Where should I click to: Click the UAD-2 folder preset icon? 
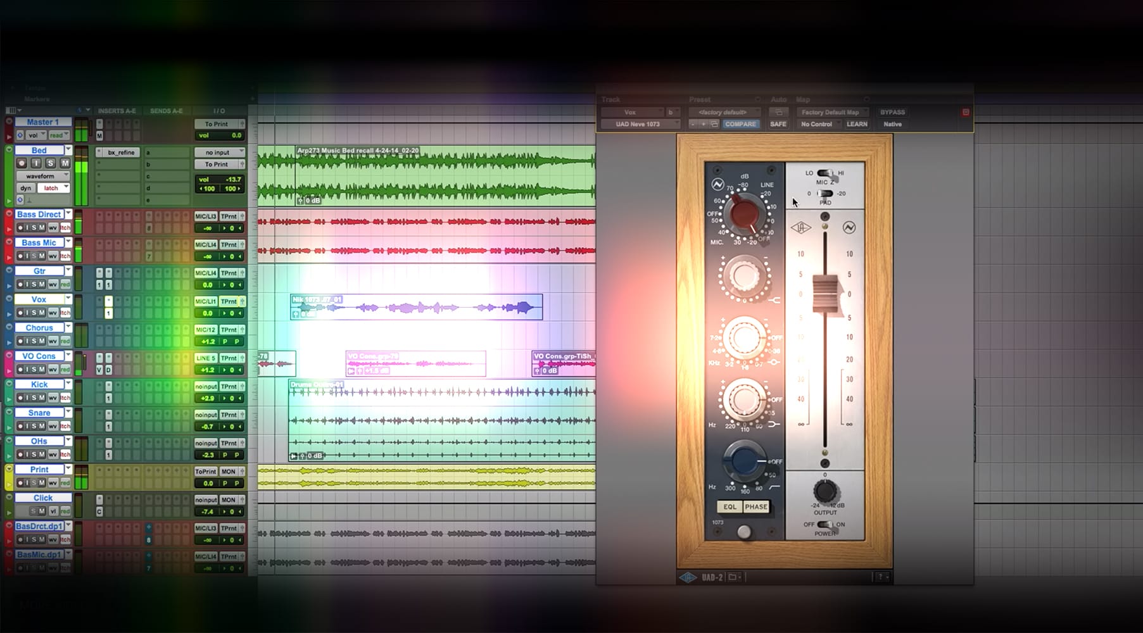click(733, 577)
